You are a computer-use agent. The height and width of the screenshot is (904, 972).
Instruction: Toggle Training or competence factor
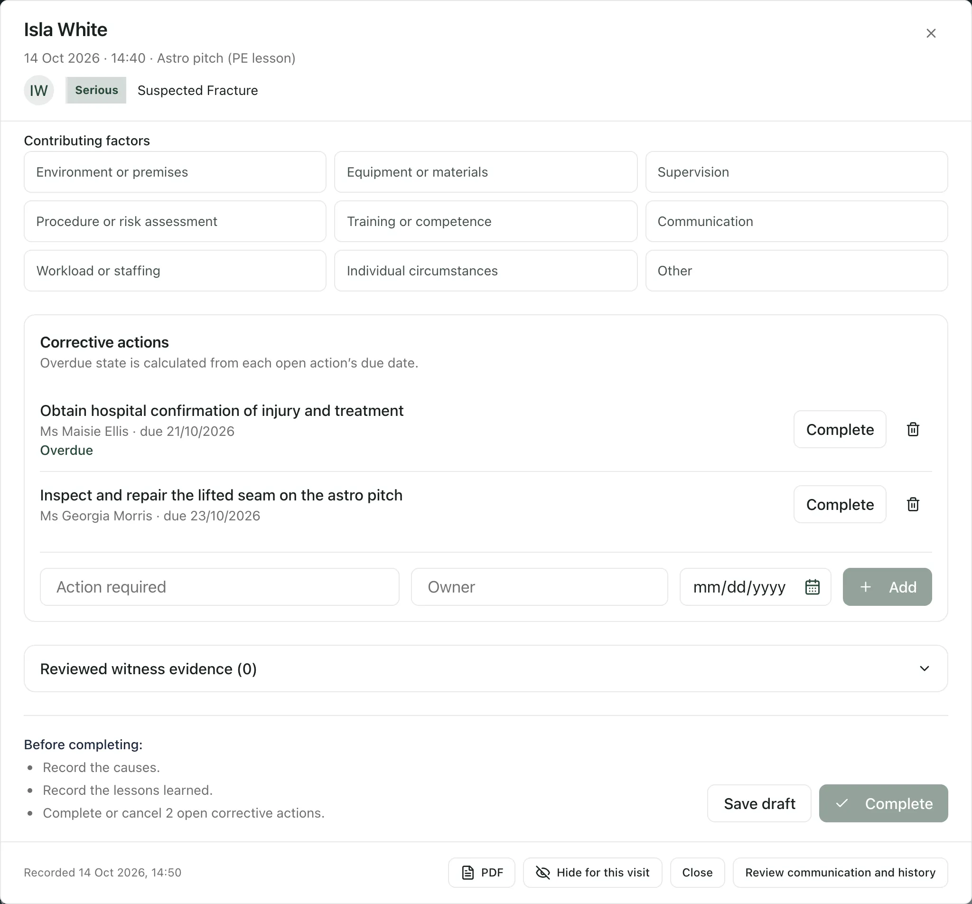(486, 221)
